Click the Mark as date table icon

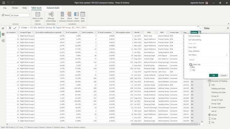(x=38, y=14)
